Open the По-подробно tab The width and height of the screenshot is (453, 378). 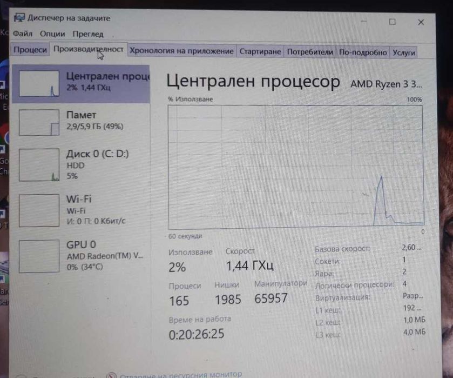tap(363, 52)
